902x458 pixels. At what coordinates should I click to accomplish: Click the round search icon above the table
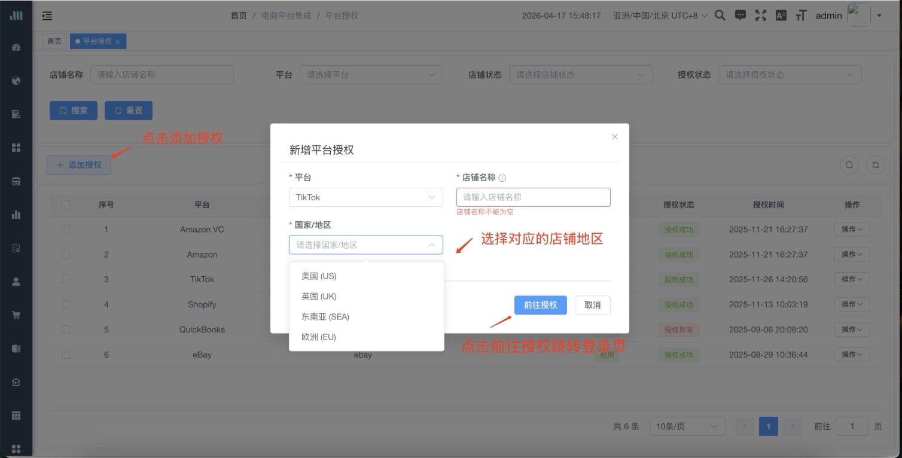click(x=849, y=166)
